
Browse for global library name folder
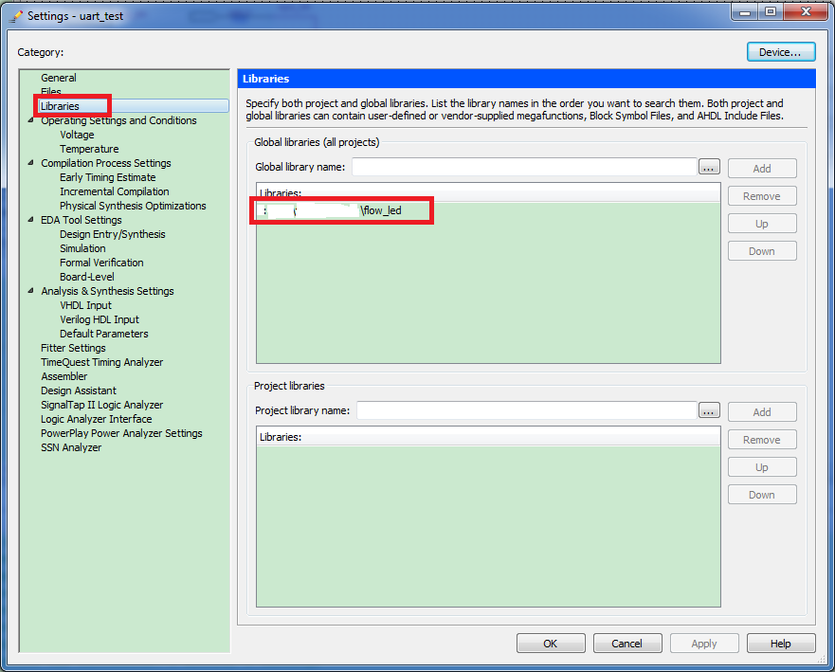click(709, 167)
